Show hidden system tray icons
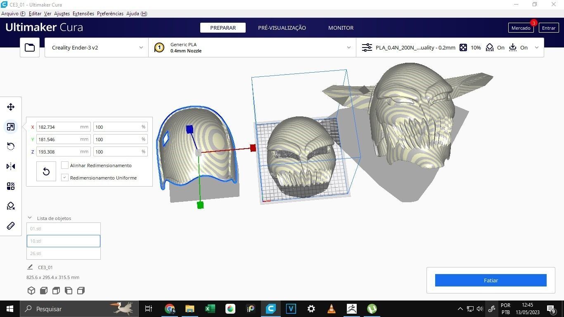Viewport: 564px width, 317px height. [x=460, y=309]
